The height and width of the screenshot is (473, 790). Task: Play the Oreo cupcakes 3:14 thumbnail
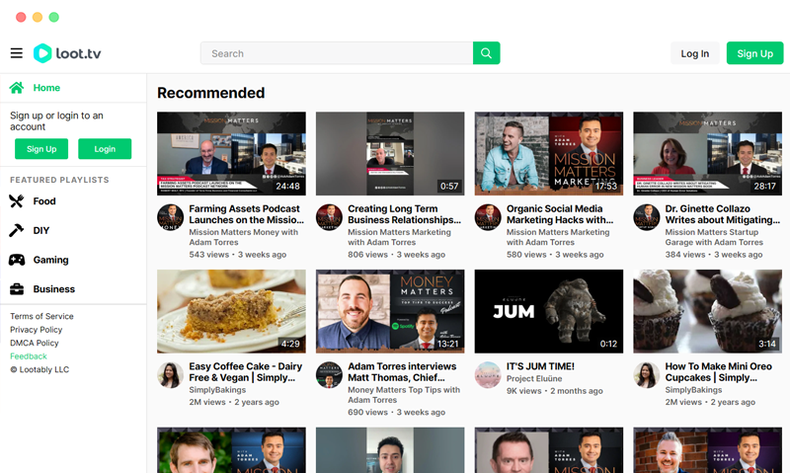point(707,311)
